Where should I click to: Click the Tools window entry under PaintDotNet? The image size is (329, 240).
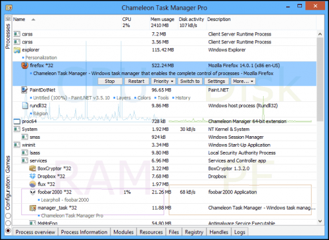(x=163, y=98)
